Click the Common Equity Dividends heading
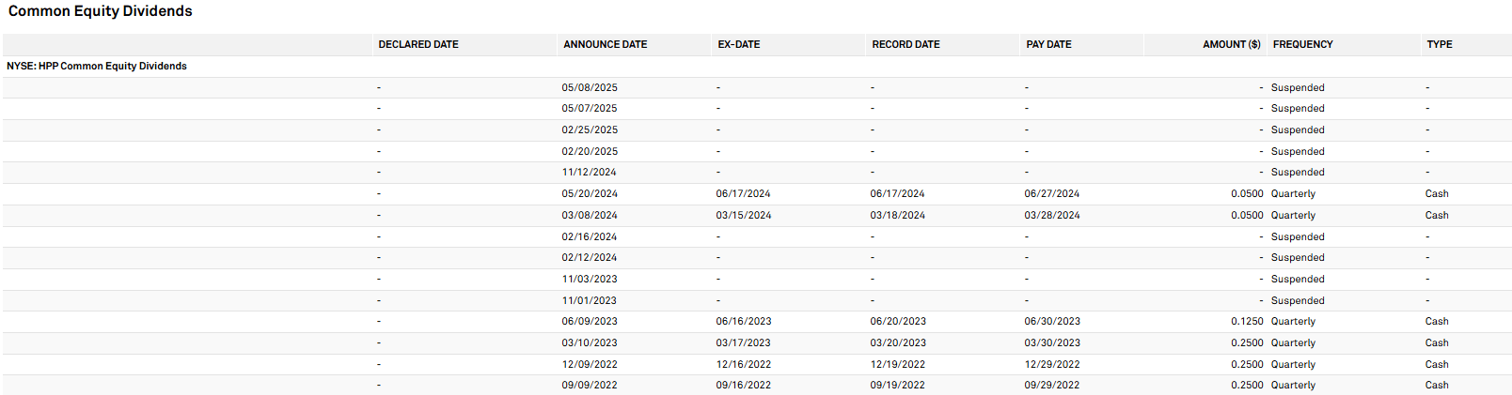The height and width of the screenshot is (395, 1512). [101, 11]
